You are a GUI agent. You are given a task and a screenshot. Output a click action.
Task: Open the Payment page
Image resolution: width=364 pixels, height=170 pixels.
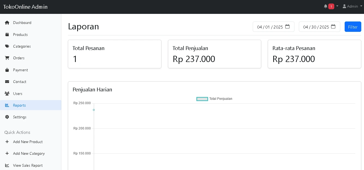(x=31, y=70)
